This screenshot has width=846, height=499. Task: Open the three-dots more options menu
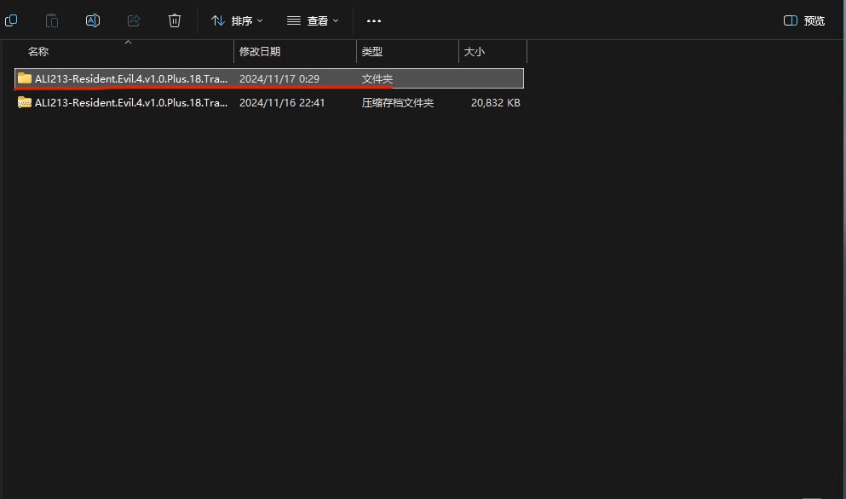pos(374,20)
